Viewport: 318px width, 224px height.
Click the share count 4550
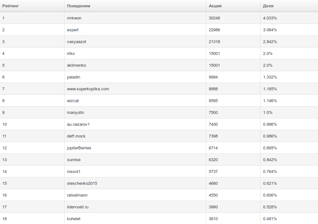[213, 195]
